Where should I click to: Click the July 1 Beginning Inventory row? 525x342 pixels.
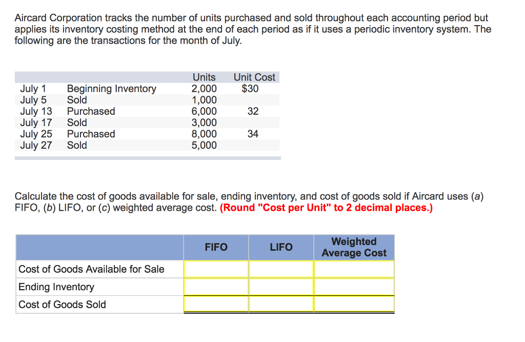(147, 88)
